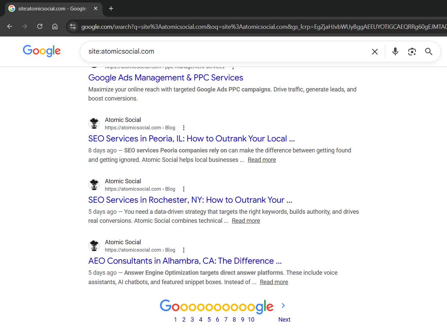Click atomicsocial.com › Blog URL above Peoria result
Viewport: 447px width, 329px height.
coord(140,128)
